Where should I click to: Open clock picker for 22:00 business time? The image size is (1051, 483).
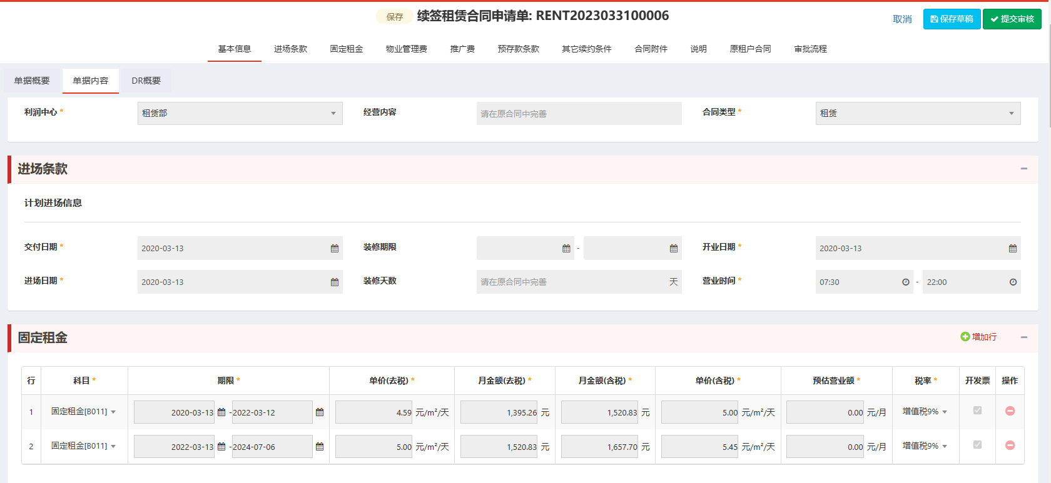(1013, 282)
